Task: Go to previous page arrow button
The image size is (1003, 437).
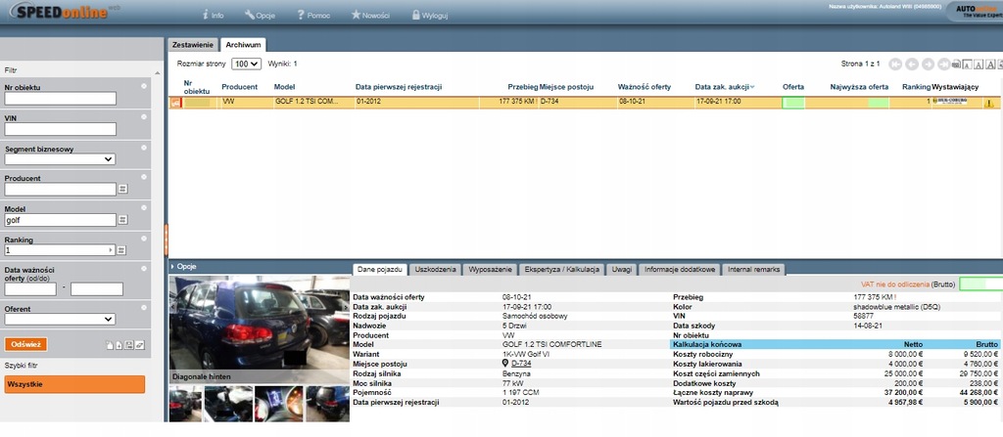Action: pyautogui.click(x=912, y=64)
